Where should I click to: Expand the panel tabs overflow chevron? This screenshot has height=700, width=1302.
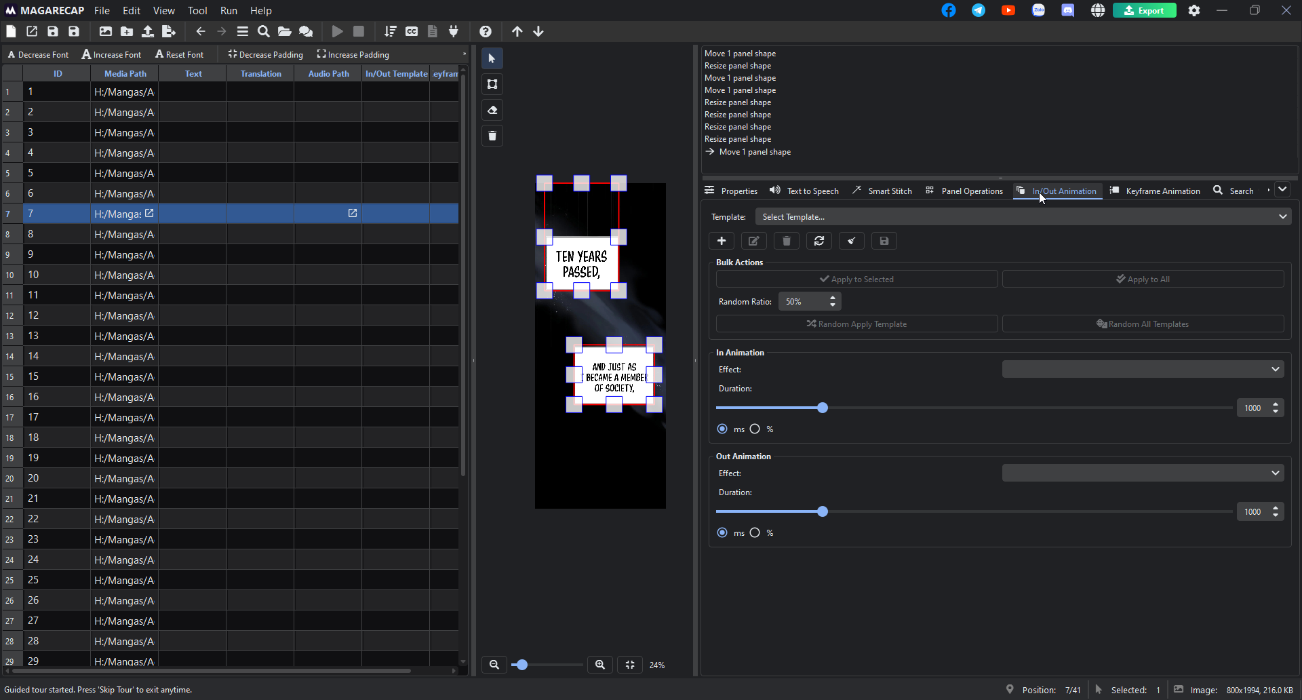1282,190
